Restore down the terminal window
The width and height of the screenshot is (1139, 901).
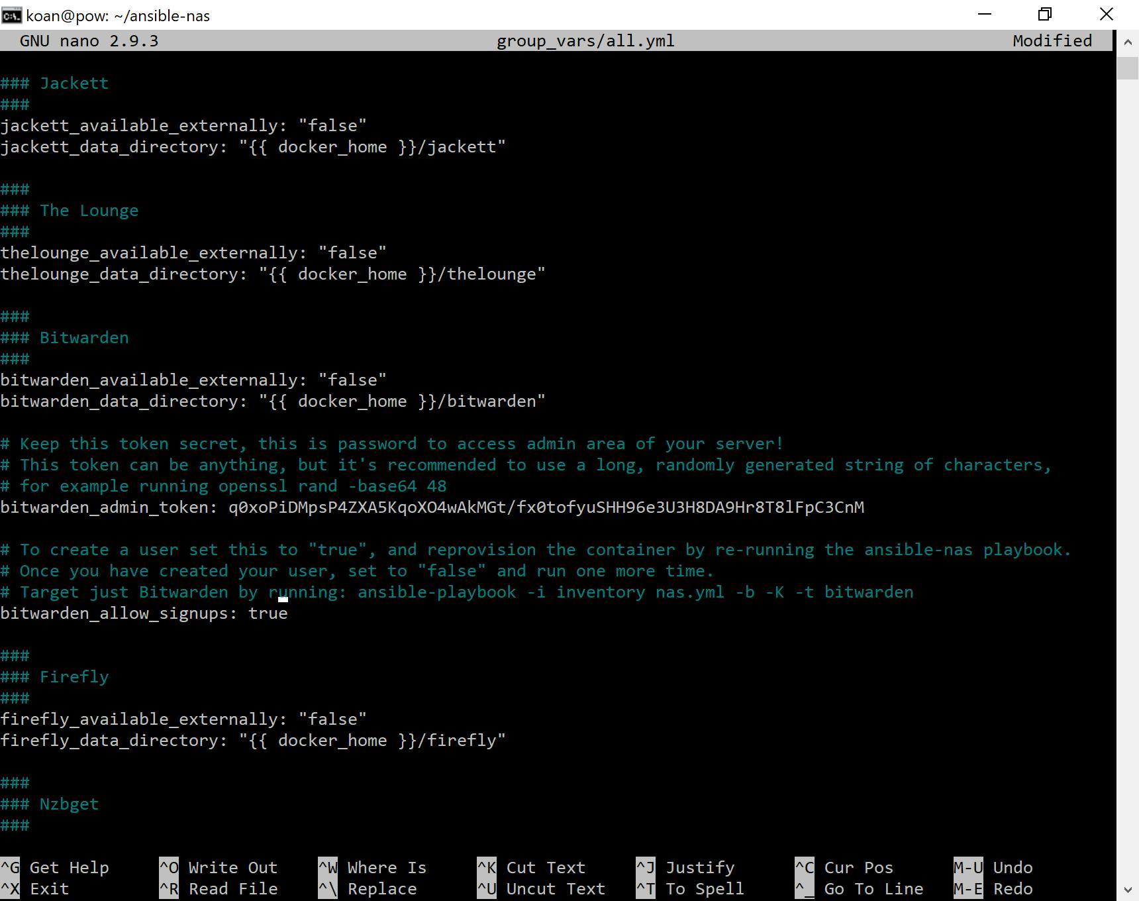(1045, 15)
